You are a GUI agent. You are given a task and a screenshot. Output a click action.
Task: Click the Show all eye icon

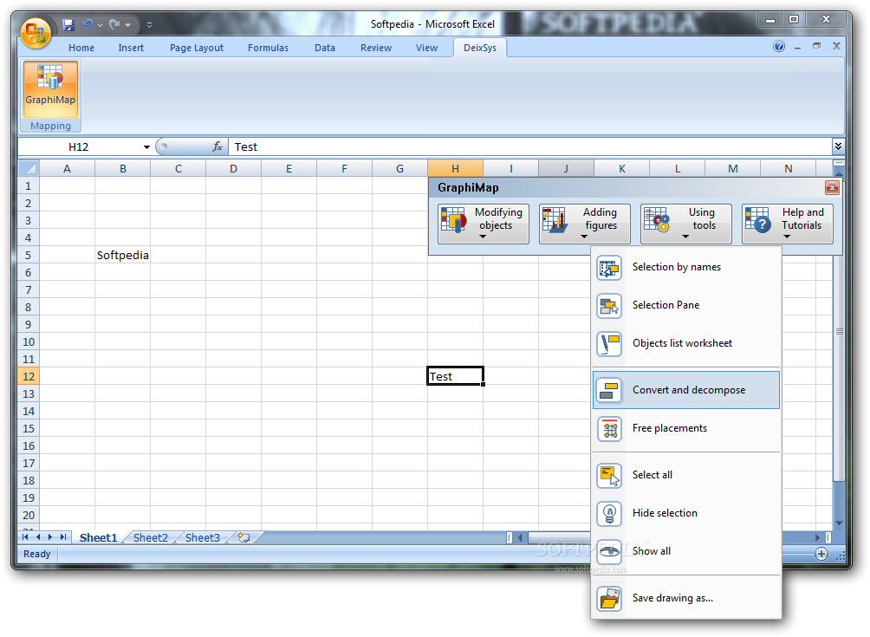(609, 551)
